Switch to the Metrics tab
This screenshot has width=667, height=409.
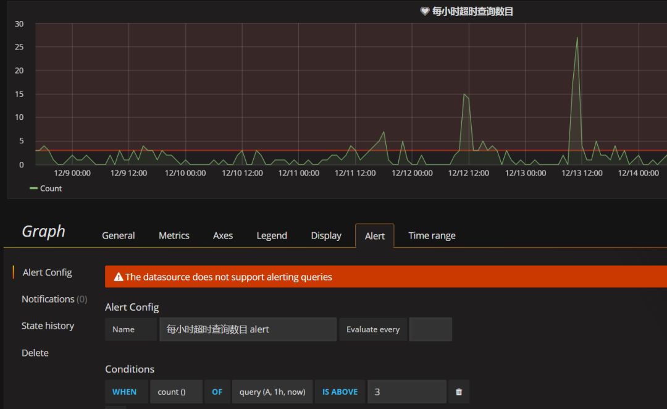[174, 235]
